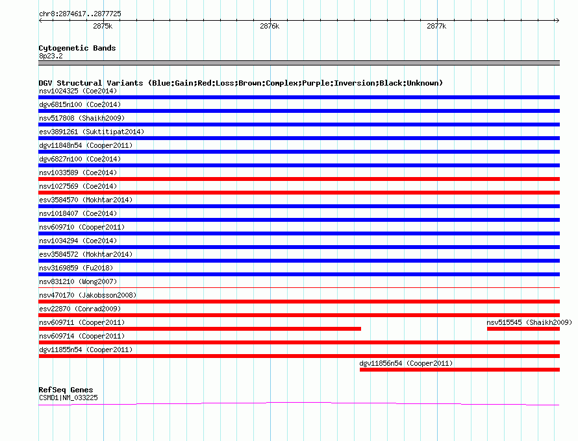Click the blue bar under nsv517808
The image size is (578, 441).
coord(299,125)
